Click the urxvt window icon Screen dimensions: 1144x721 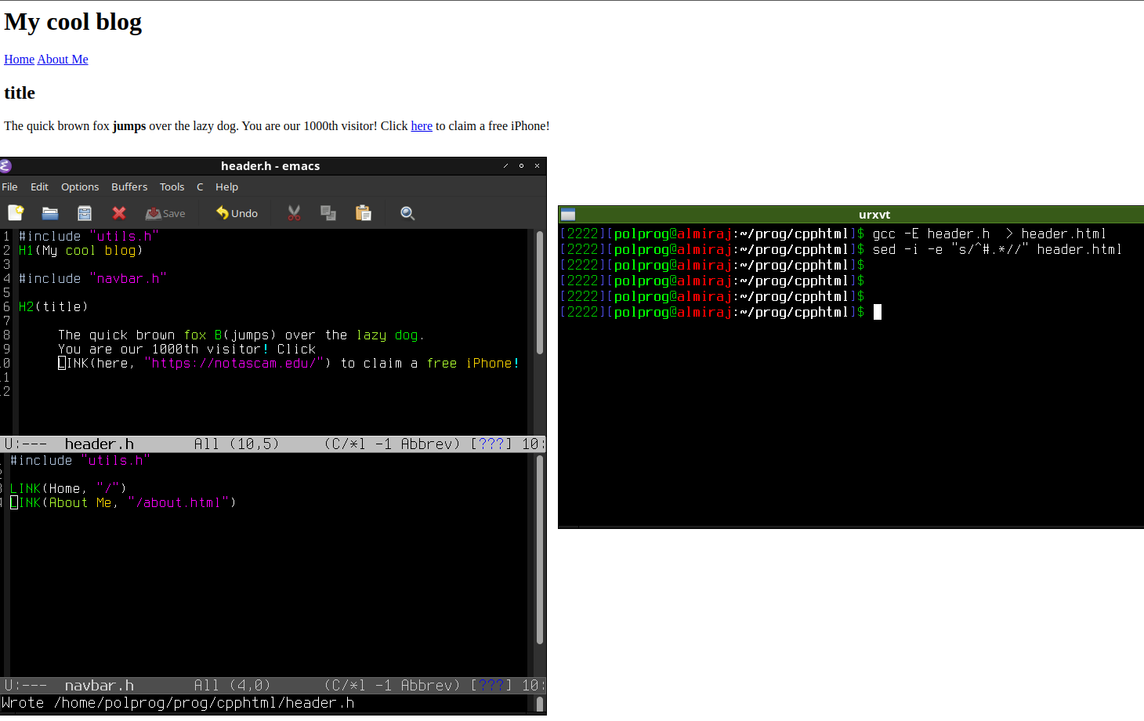pos(568,215)
